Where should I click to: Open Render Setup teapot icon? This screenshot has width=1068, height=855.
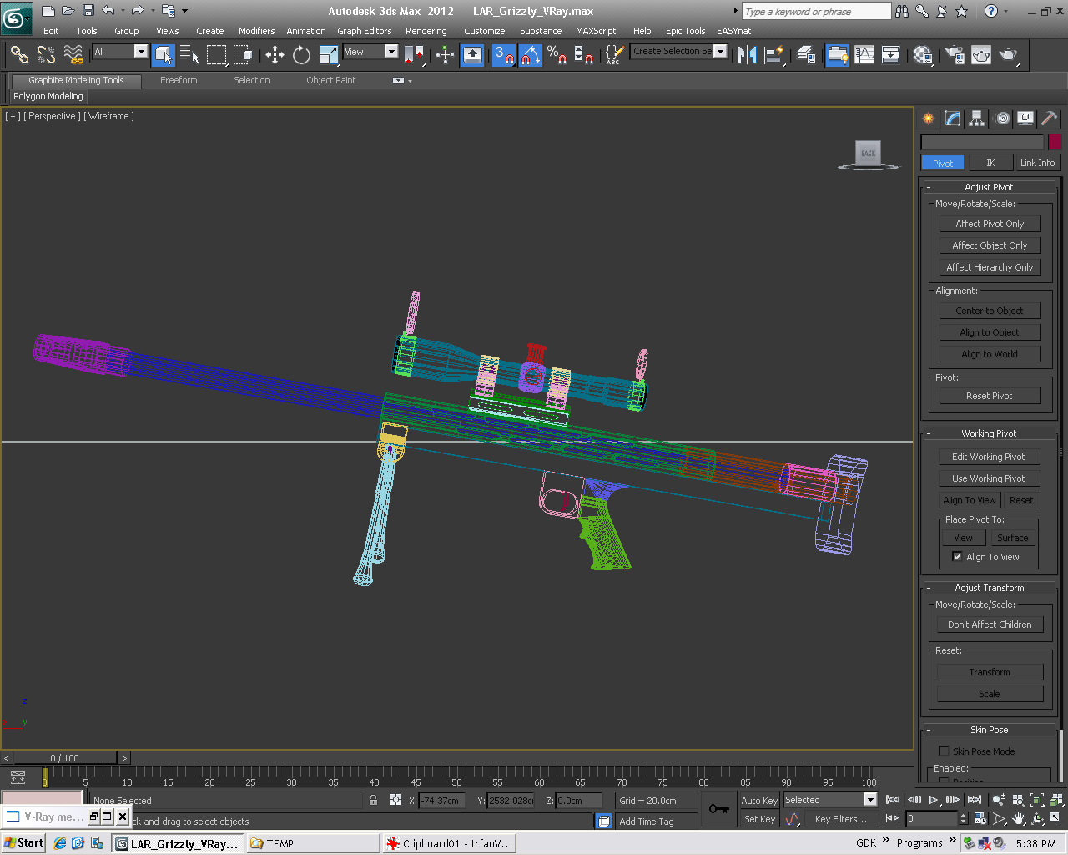955,55
